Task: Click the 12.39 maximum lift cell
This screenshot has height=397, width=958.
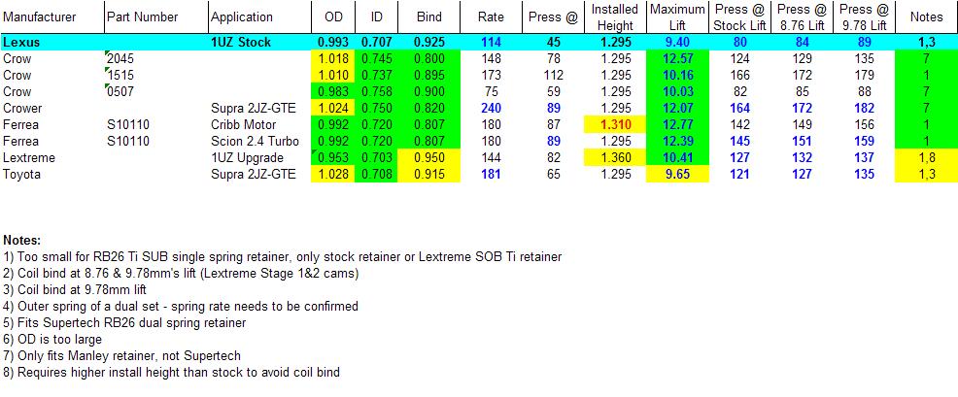Action: 677,142
